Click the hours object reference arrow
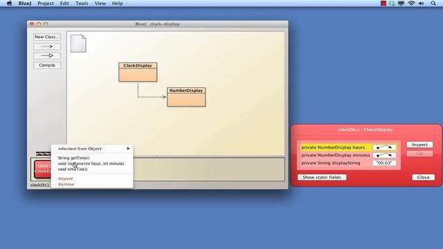The width and height of the screenshot is (443, 249). coord(384,147)
